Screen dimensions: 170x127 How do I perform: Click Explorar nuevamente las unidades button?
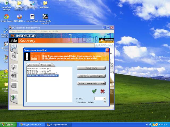[x=91, y=83]
